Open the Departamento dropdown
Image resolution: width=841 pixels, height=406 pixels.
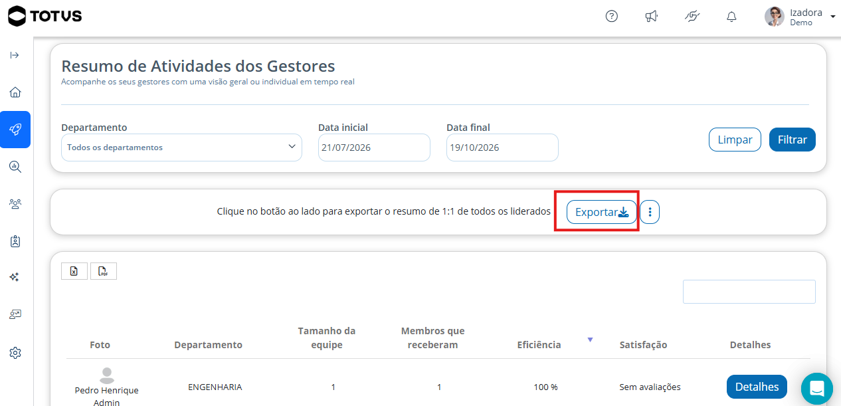(181, 148)
